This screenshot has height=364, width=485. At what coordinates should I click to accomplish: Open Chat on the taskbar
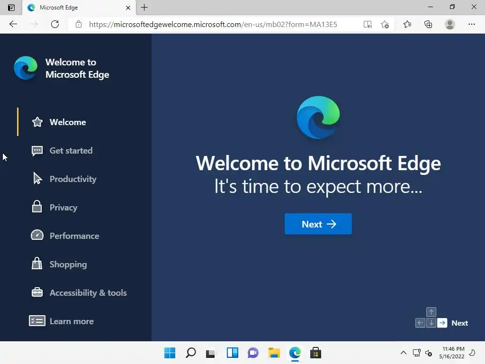[x=253, y=353]
